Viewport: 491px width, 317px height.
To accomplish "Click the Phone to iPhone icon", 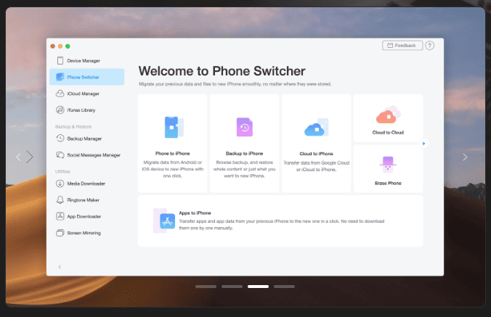I will click(174, 127).
